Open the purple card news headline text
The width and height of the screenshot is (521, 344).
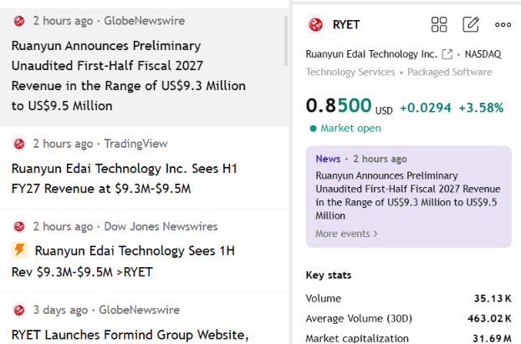pyautogui.click(x=408, y=195)
